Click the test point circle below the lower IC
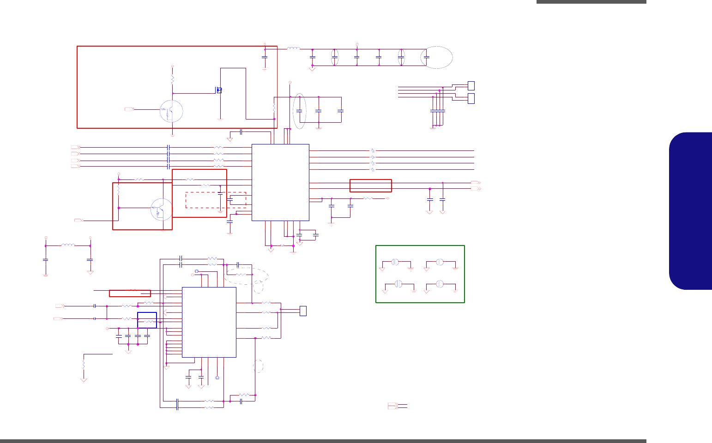 (217, 378)
